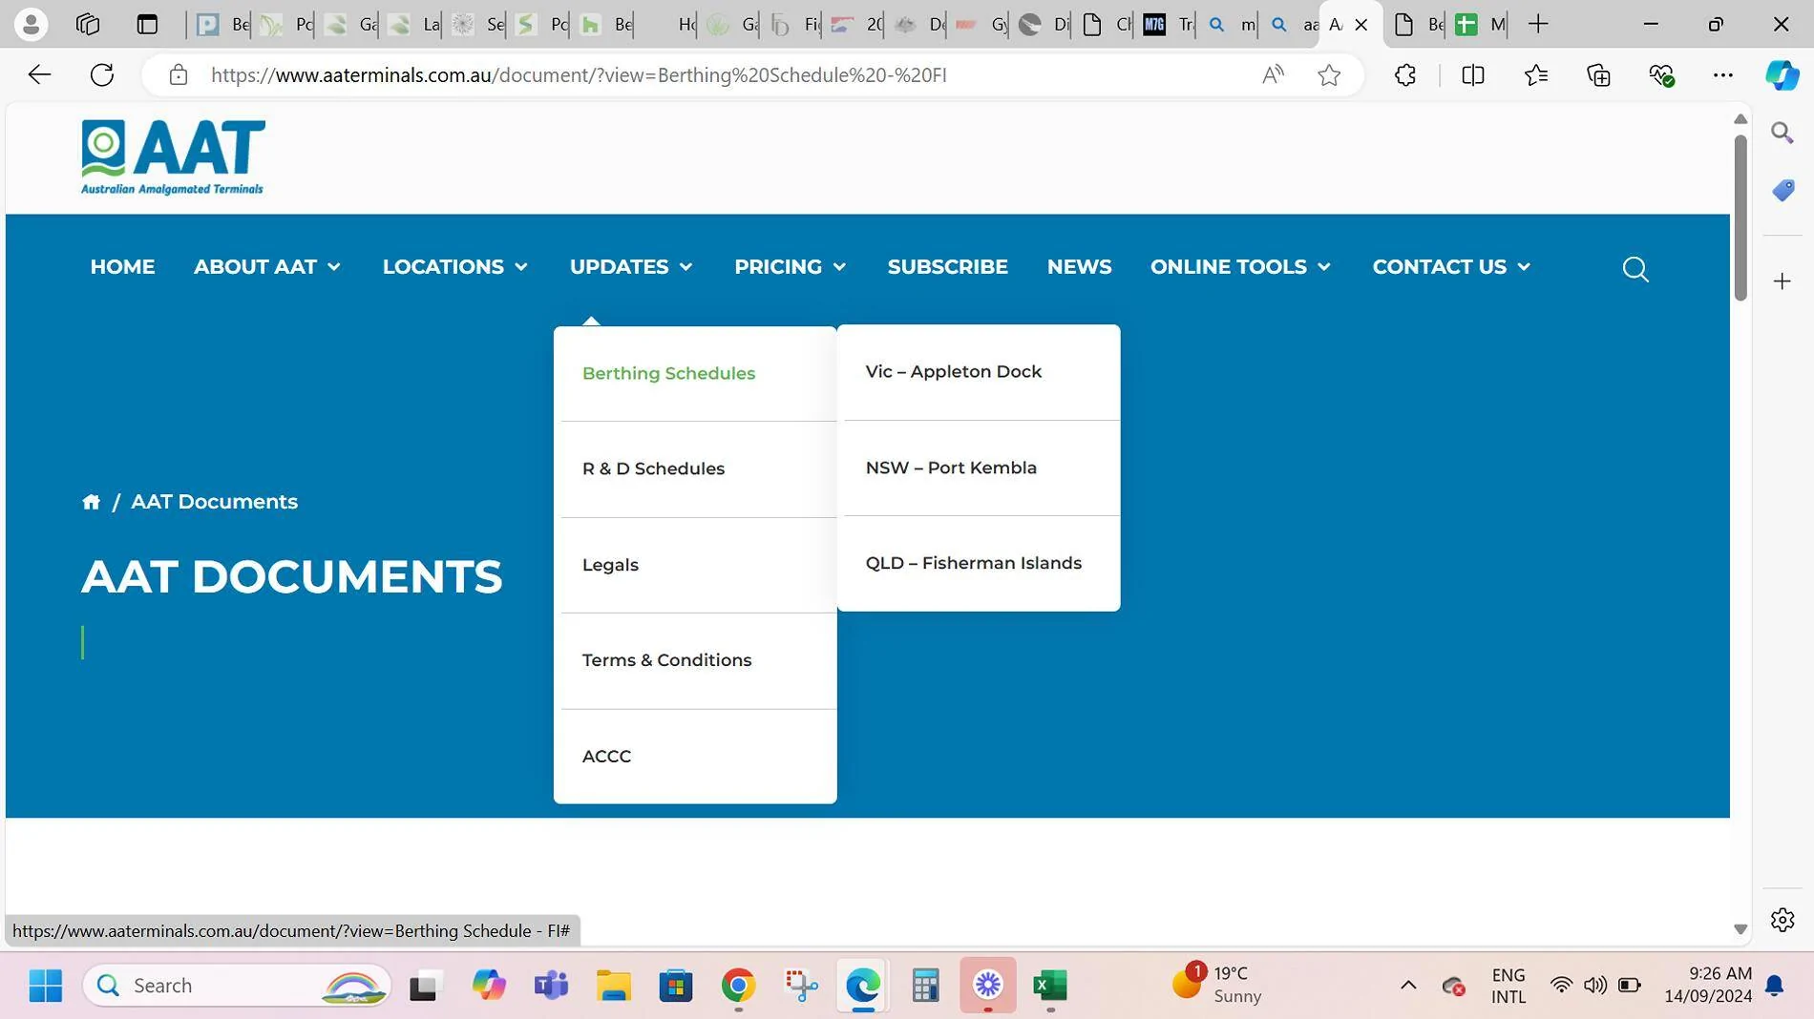Expand the PRICING dropdown menu
The height and width of the screenshot is (1019, 1814).
coord(791,267)
